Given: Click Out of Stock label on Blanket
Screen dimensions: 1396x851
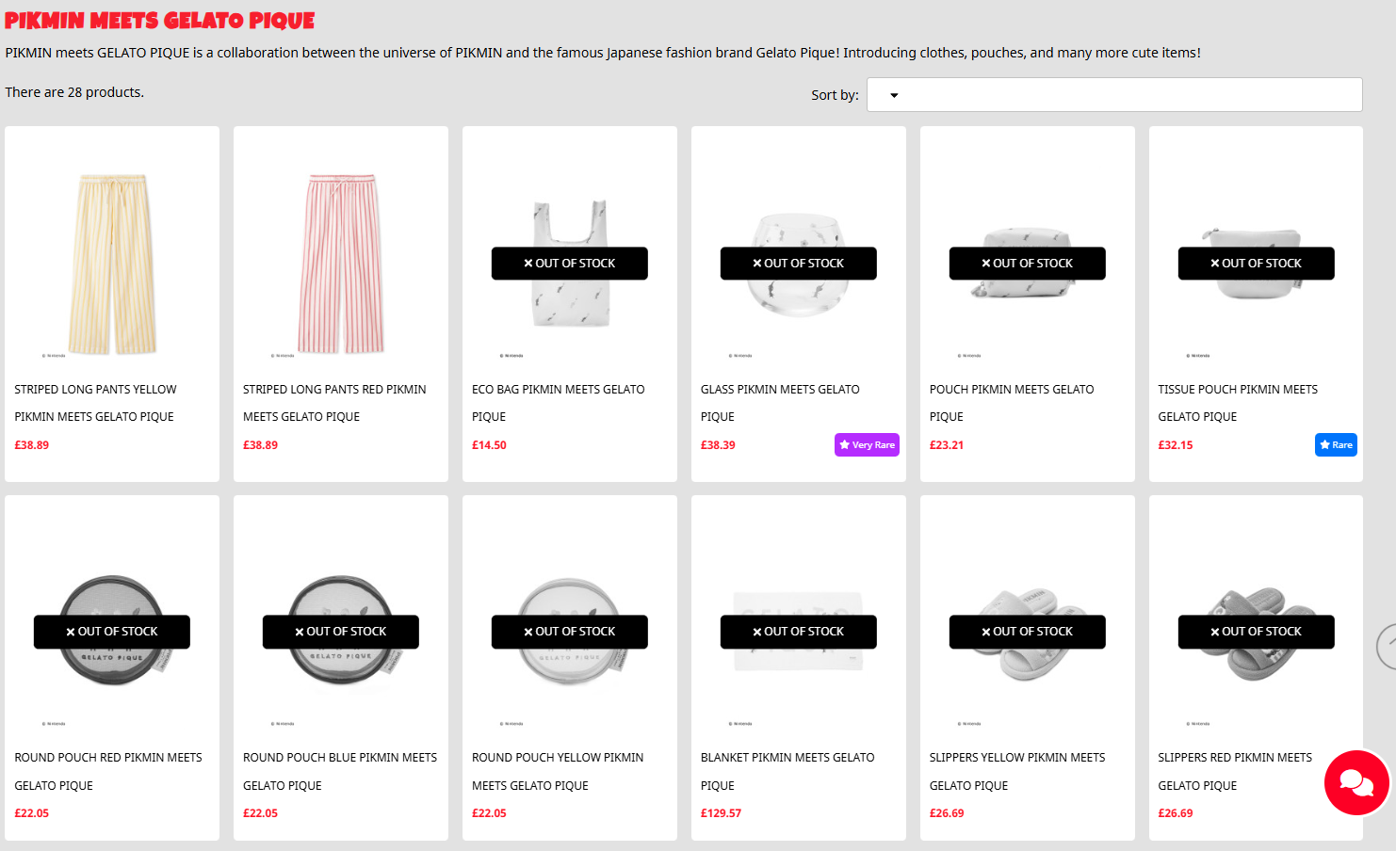Looking at the screenshot, I should 799,632.
